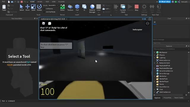Click the in-game chat input box
This screenshot has height=107, width=190.
pyautogui.click(x=56, y=46)
